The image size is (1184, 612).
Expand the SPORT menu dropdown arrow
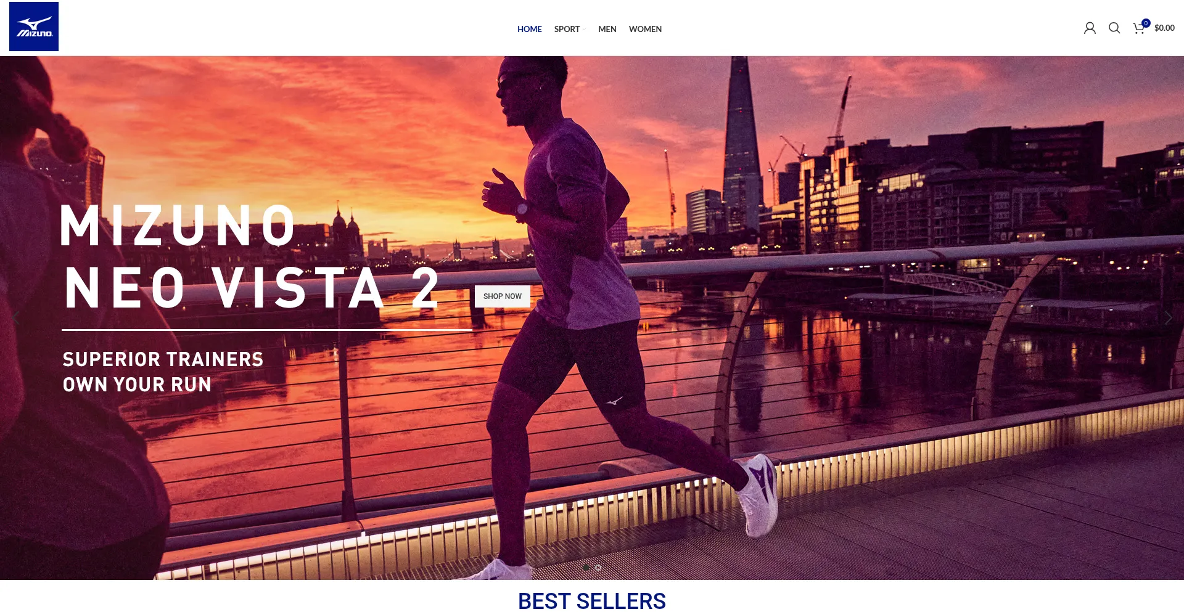click(585, 30)
